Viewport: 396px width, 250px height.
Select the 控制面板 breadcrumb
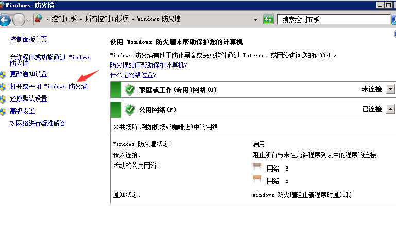coord(64,19)
